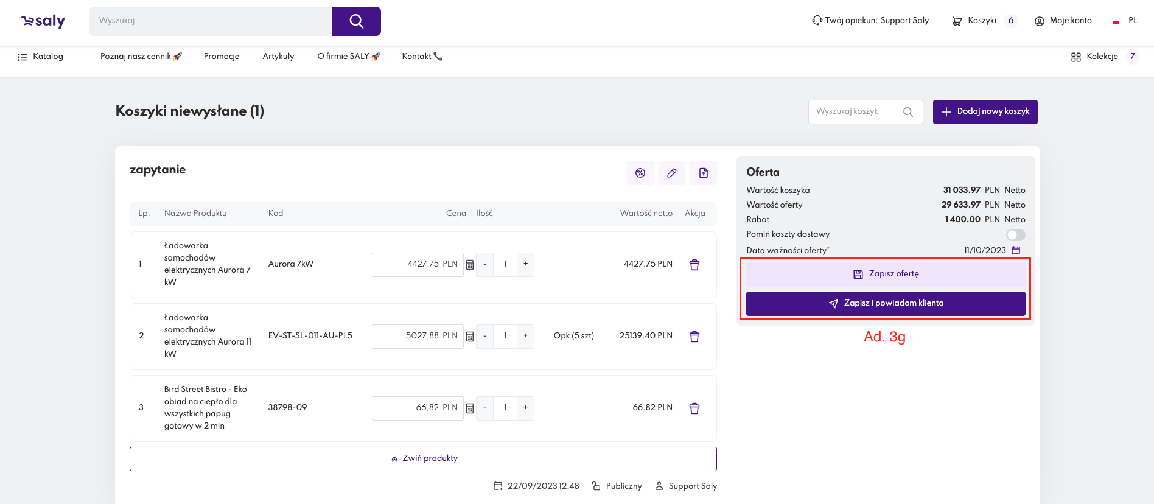1154x504 pixels.
Task: Delete the Aurora 7kW product row
Action: pos(694,265)
